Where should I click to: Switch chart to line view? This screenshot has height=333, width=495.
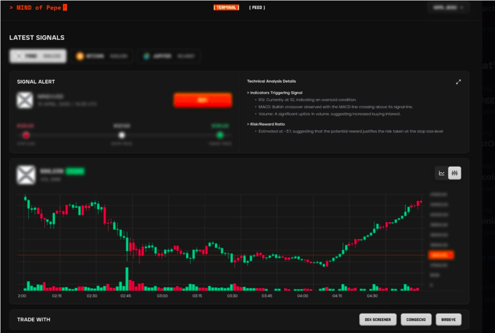point(442,173)
